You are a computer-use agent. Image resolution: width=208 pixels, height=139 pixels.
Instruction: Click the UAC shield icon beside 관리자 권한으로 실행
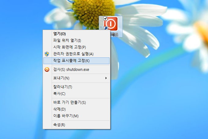pos(47,54)
